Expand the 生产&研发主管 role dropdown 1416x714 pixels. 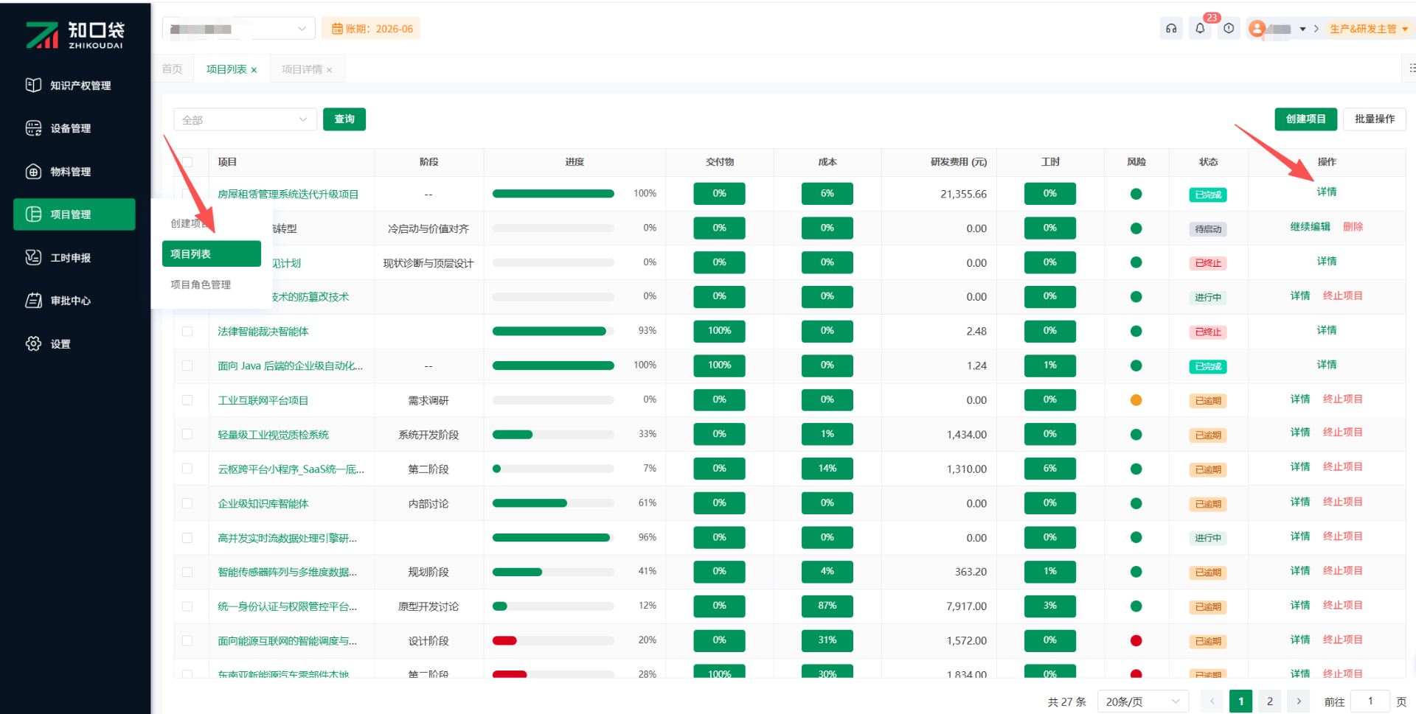[1369, 29]
